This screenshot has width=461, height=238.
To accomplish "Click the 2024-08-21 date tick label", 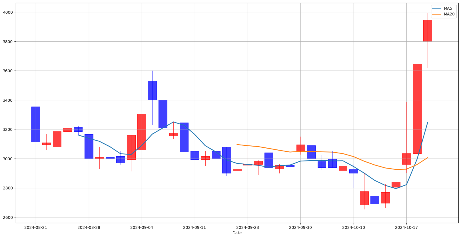I will click(x=36, y=227).
